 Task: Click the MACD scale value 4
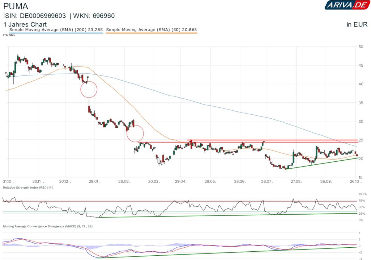(360, 233)
